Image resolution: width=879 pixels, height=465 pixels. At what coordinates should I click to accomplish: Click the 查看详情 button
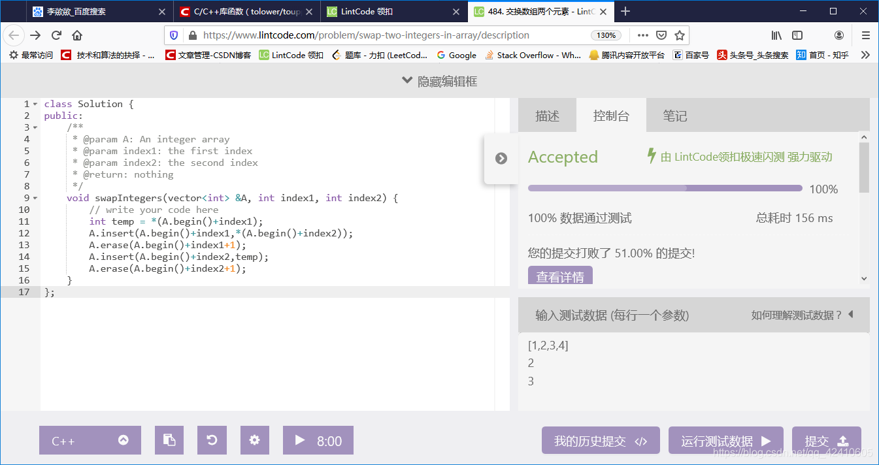[x=559, y=276]
